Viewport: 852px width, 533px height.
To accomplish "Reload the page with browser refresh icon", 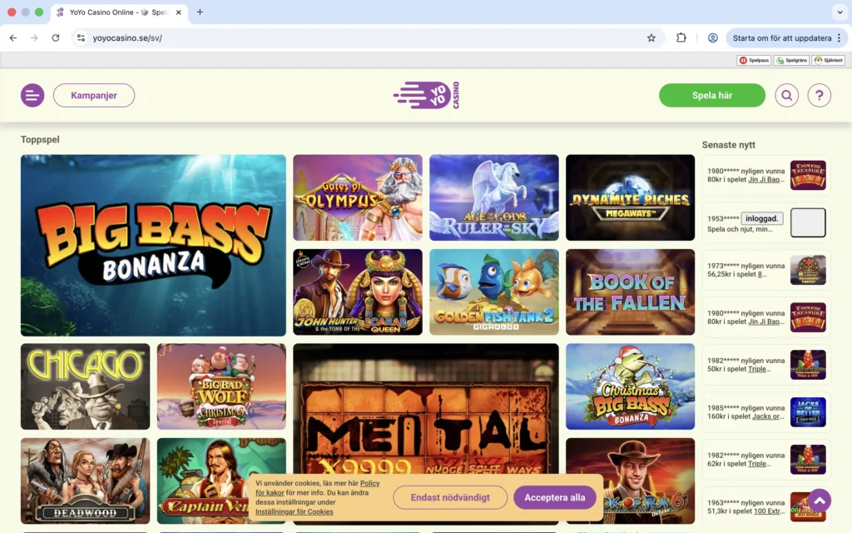I will click(56, 37).
